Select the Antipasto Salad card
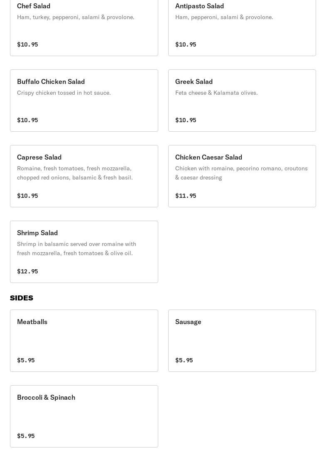The width and height of the screenshot is (326, 450). (242, 26)
